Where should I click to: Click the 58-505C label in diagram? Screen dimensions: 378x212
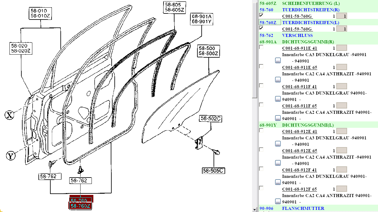tap(213, 171)
